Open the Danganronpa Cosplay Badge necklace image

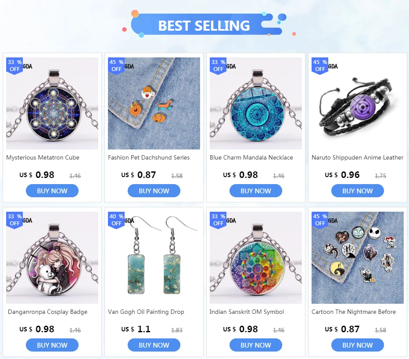pos(52,258)
